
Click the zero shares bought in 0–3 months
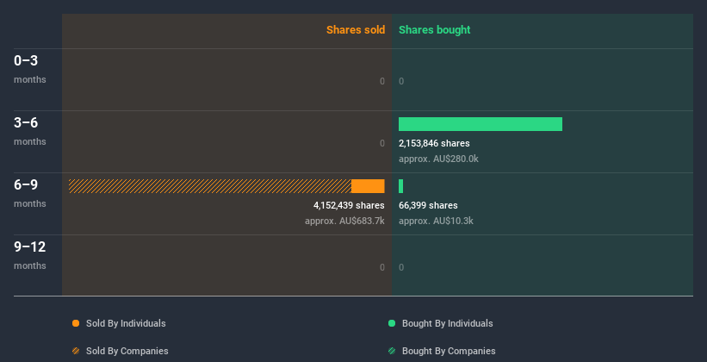point(401,81)
